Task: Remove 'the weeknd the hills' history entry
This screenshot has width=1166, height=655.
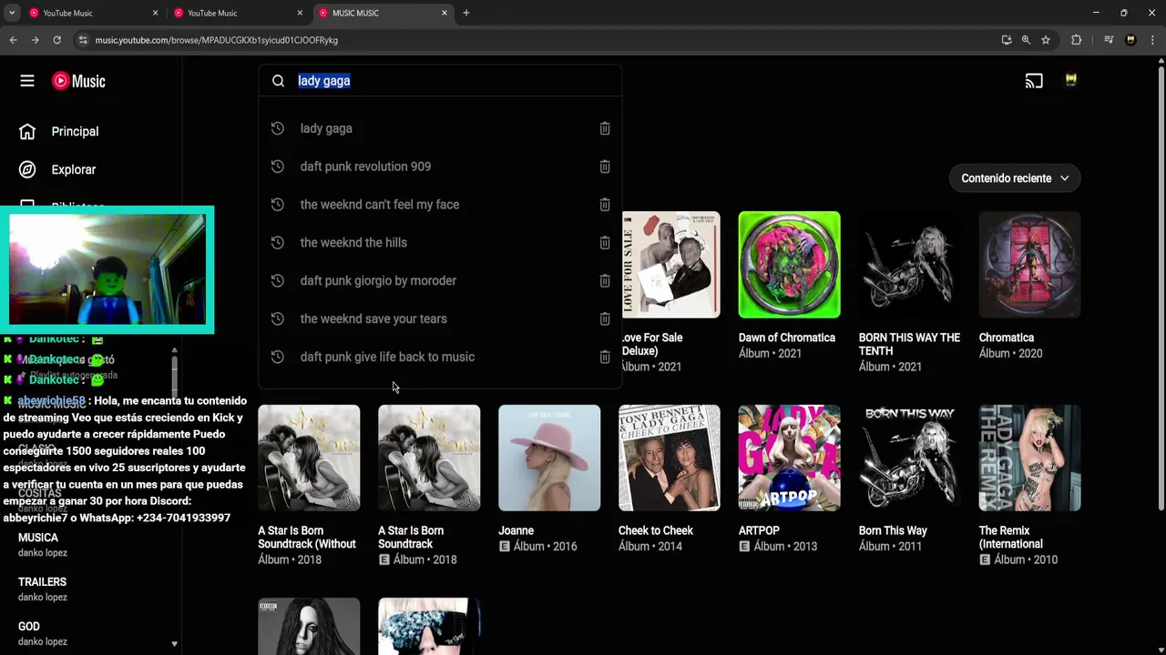Action: (x=605, y=243)
